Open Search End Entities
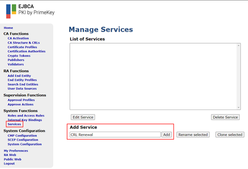 pyautogui.click(x=23, y=84)
